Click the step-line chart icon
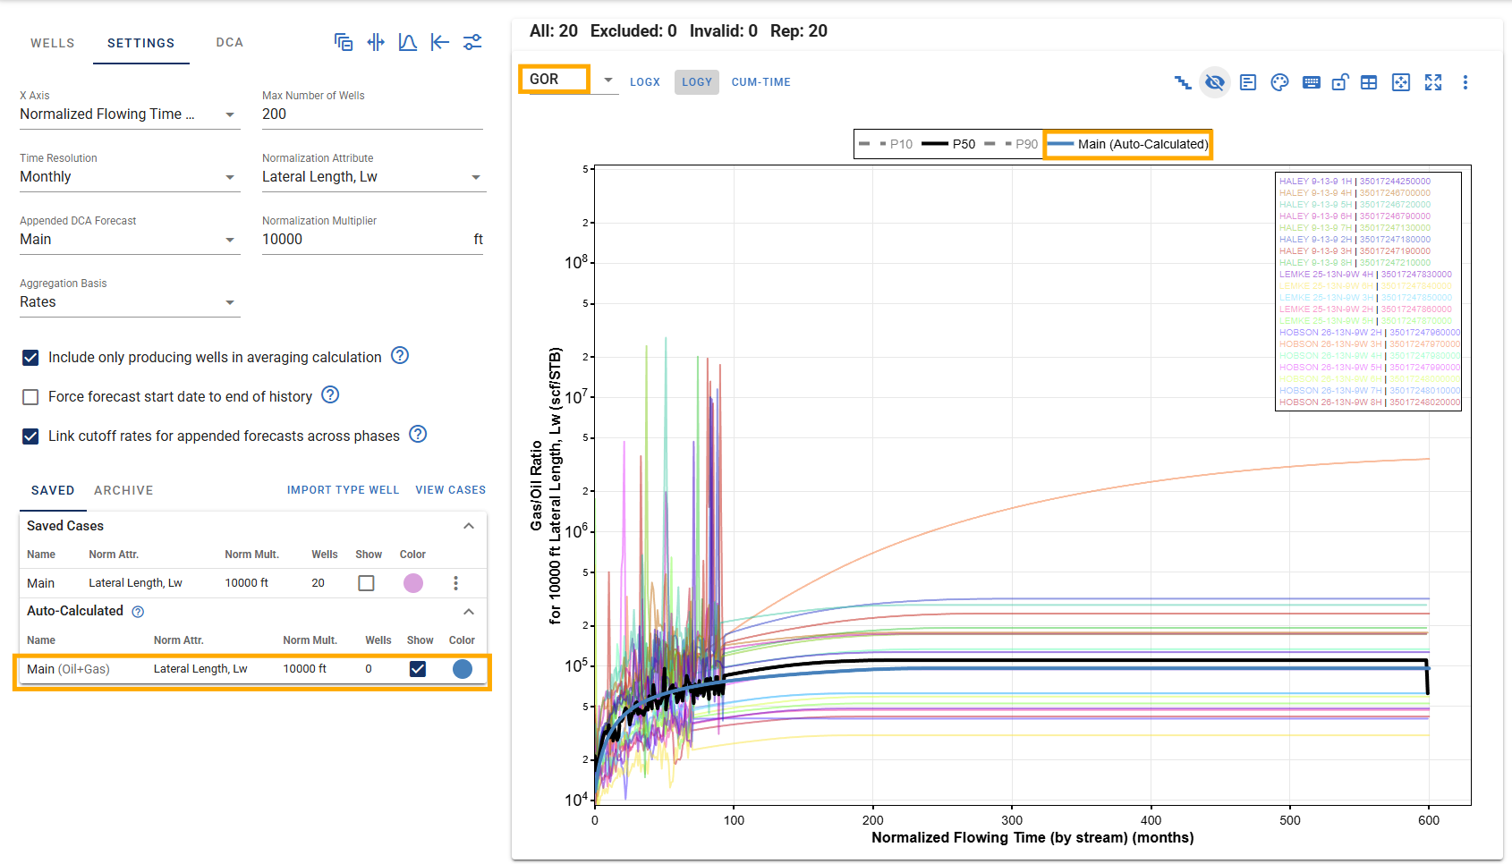 1183,82
